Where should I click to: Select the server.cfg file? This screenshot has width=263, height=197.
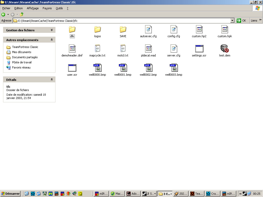pos(174,51)
